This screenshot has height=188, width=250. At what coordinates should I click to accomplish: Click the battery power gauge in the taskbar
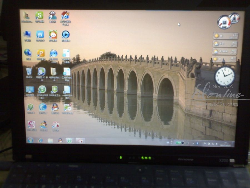(180, 143)
